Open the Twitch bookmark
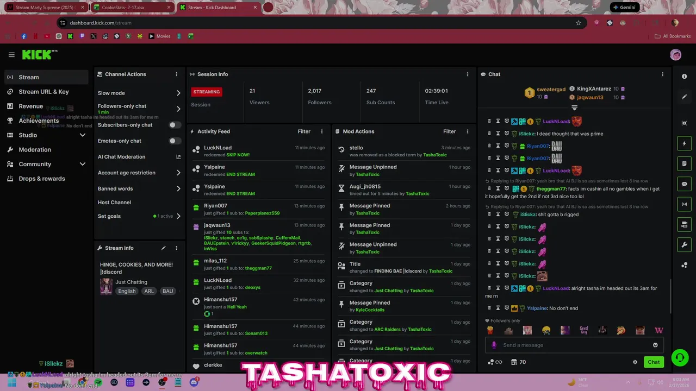Image resolution: width=696 pixels, height=391 pixels. click(82, 36)
